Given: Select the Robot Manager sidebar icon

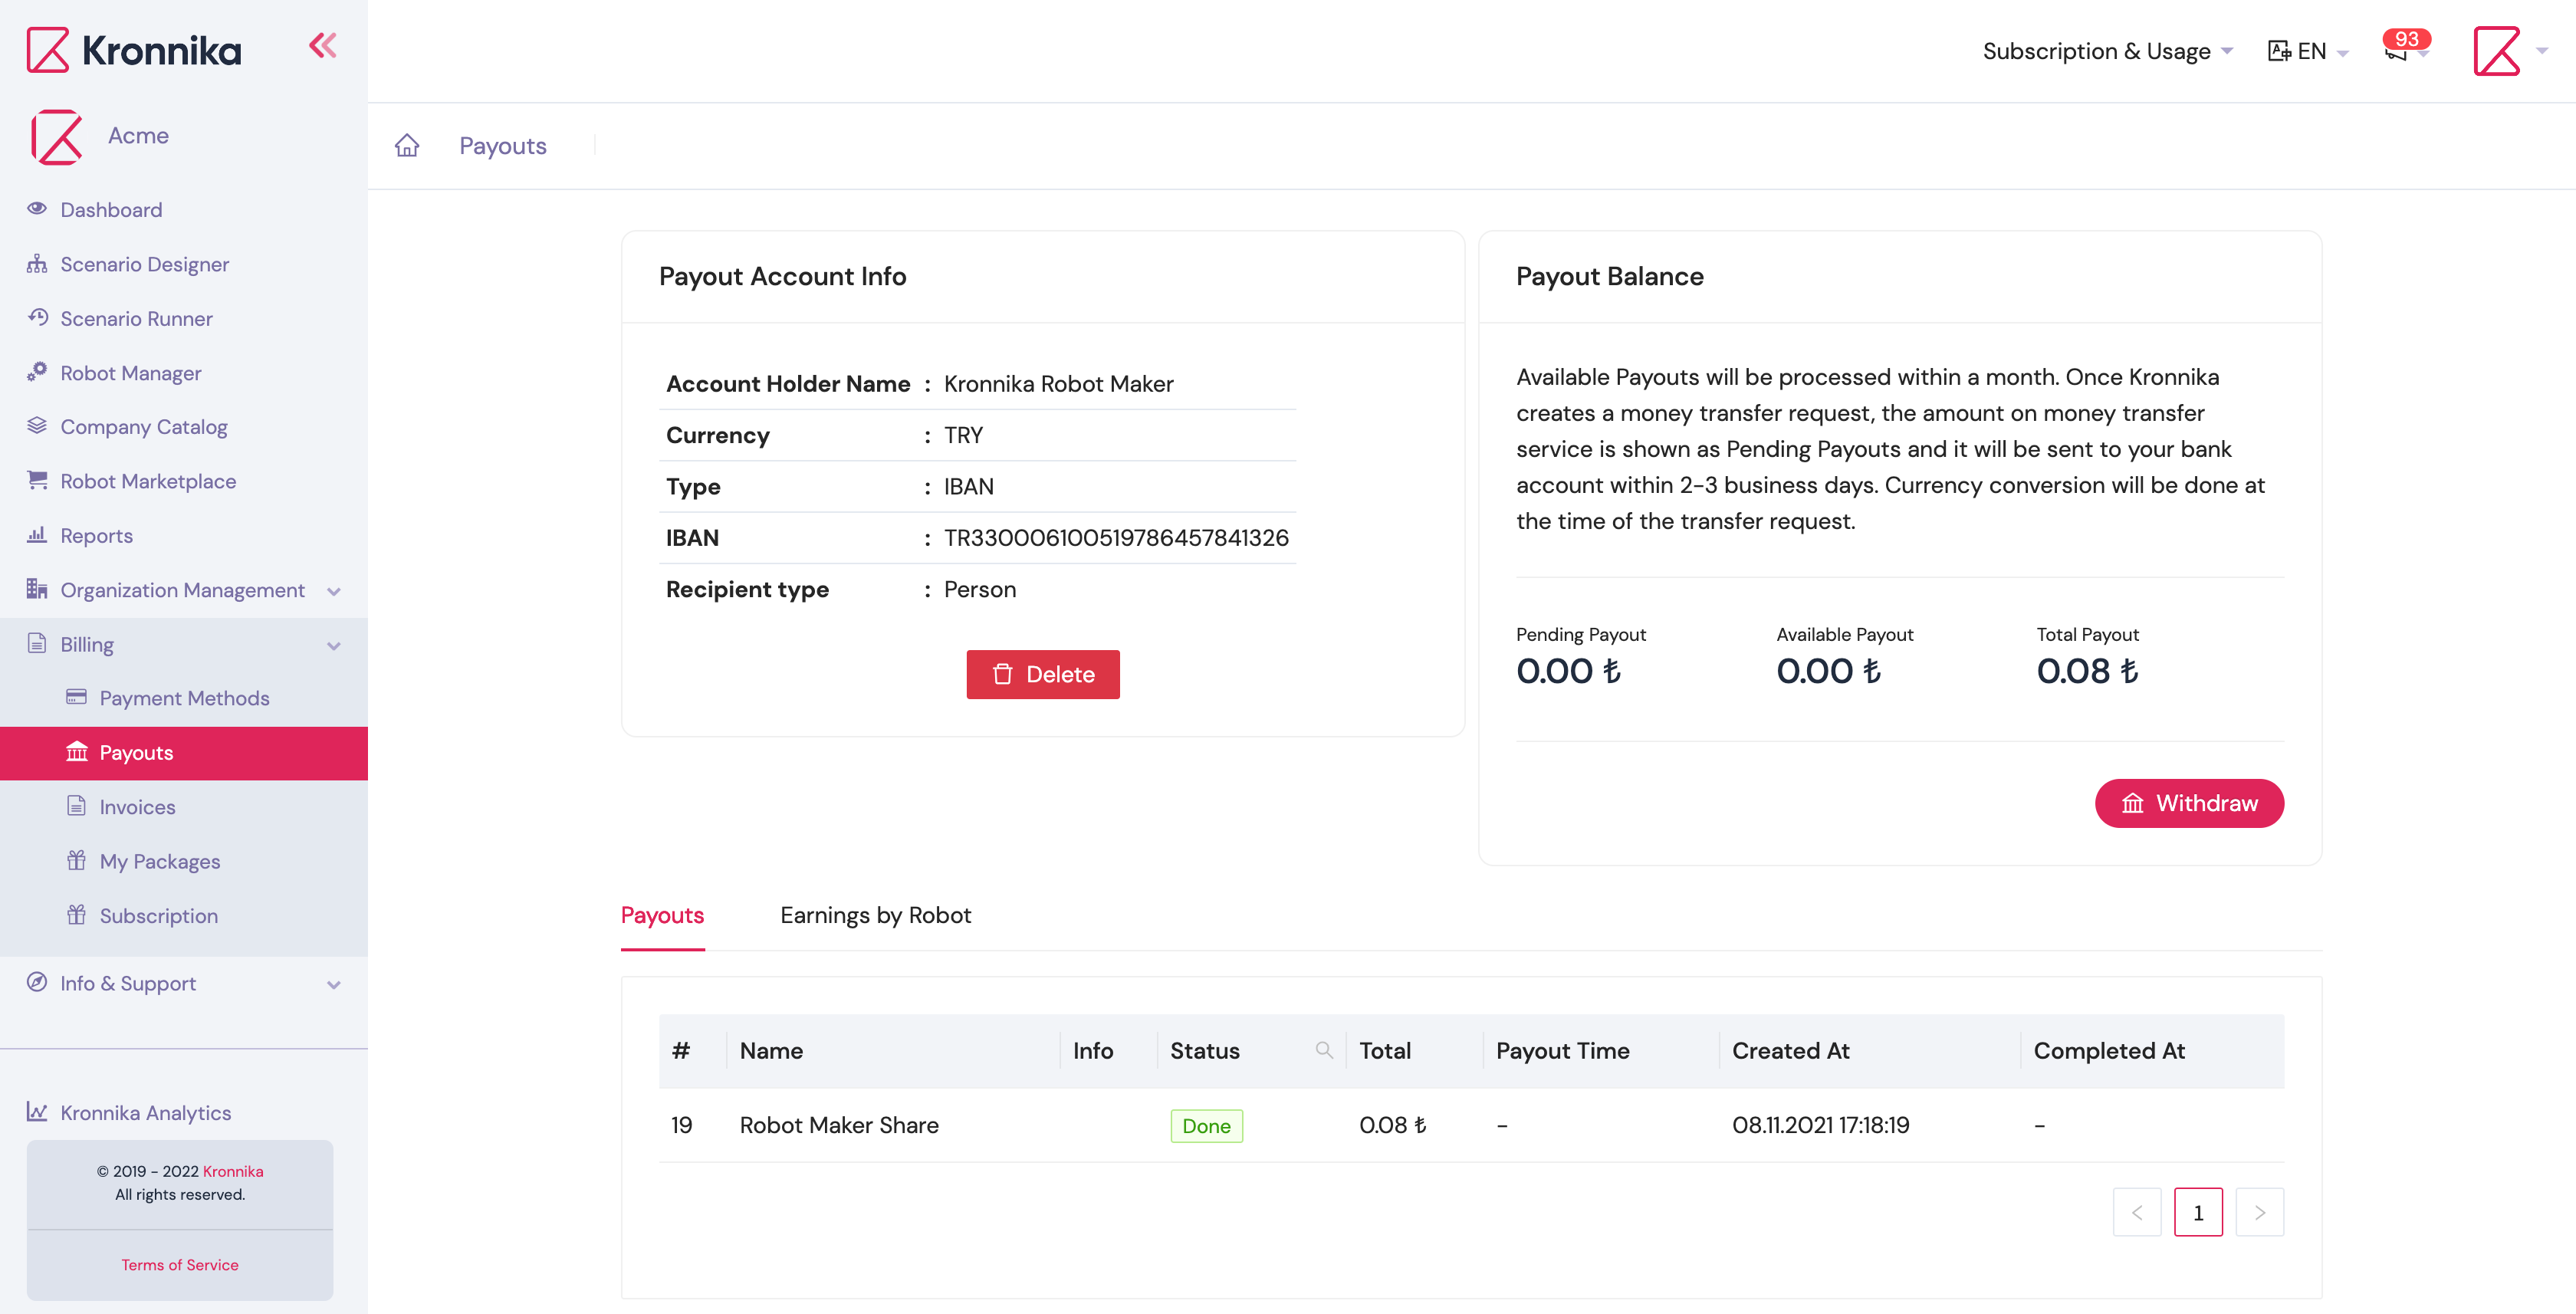Looking at the screenshot, I should pyautogui.click(x=37, y=372).
